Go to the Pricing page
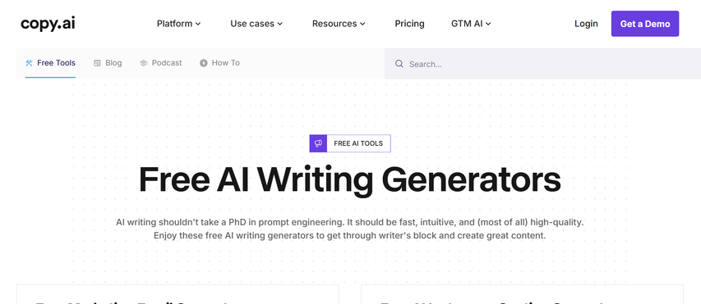Screen dimensions: 701x304 [x=409, y=24]
